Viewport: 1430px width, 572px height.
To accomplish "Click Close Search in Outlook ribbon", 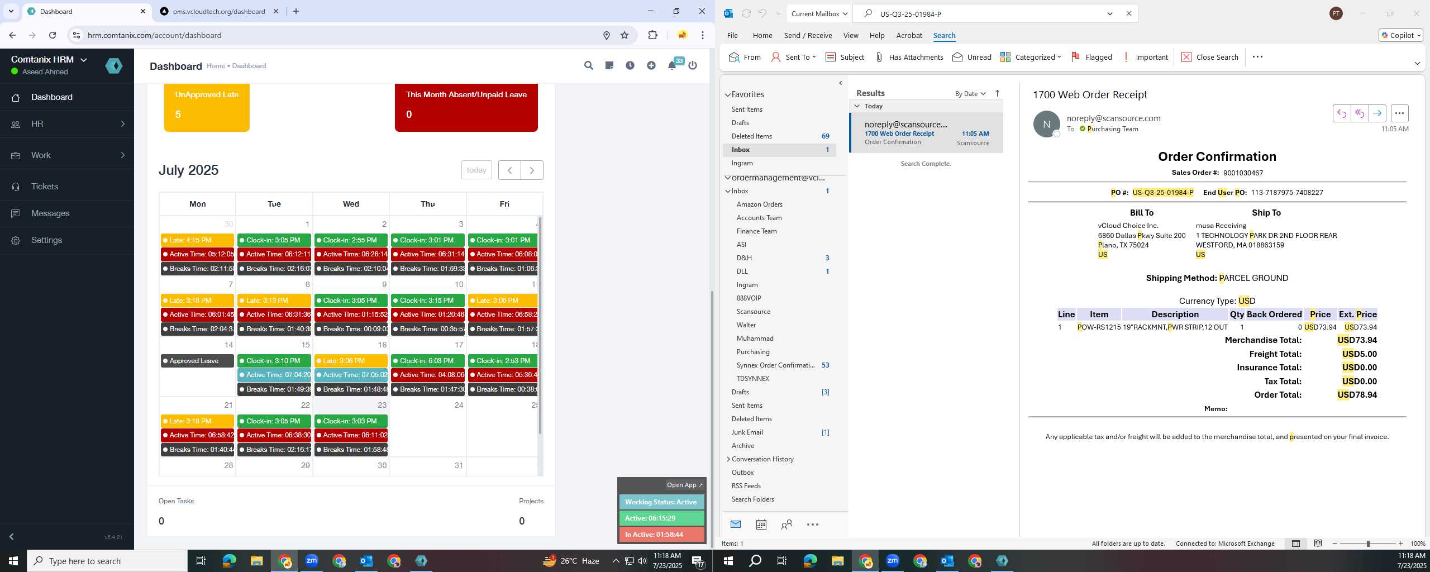I will coord(1210,57).
